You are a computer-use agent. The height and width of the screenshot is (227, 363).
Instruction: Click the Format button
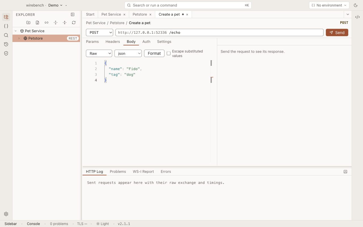[154, 53]
